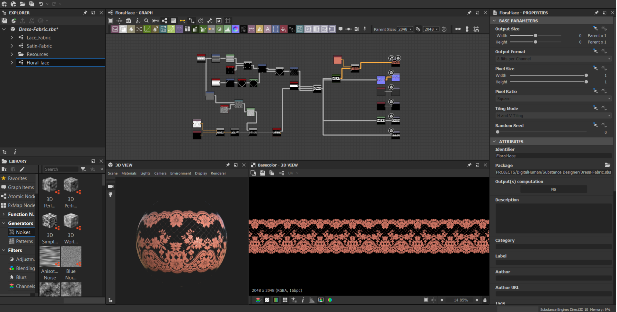
Task: Open the Environment menu in 3D view
Action: pos(181,173)
